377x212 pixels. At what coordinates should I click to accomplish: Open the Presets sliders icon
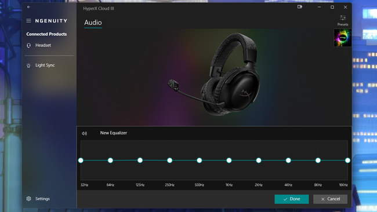[343, 18]
